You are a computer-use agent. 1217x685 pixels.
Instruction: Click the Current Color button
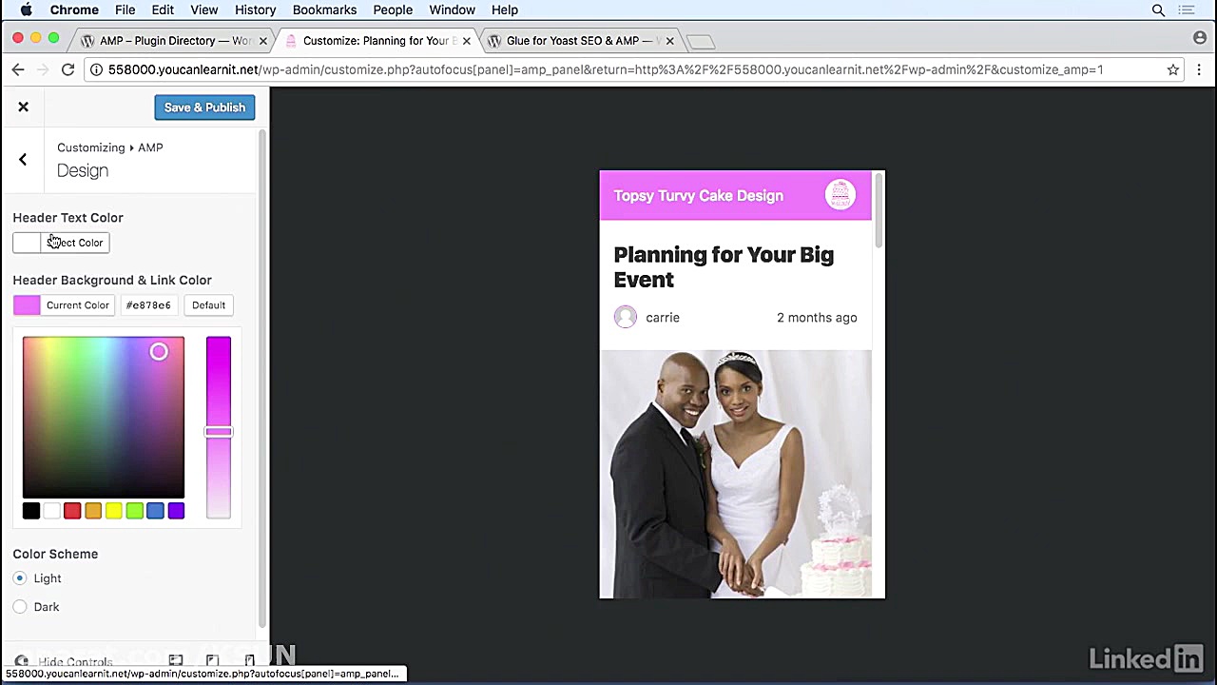click(x=77, y=305)
